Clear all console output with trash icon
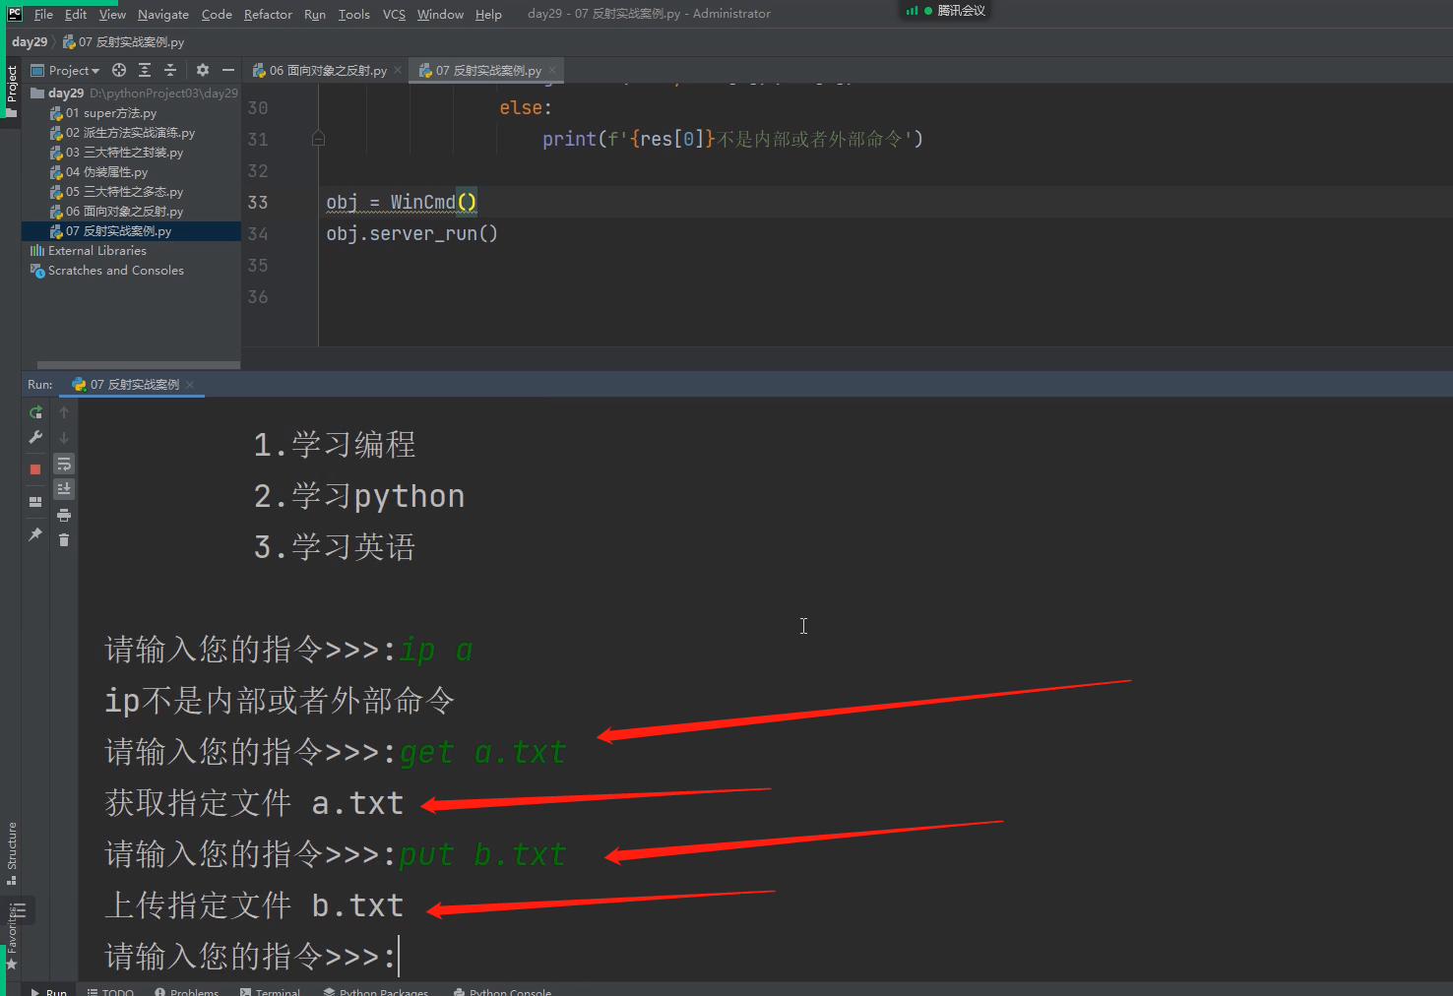The height and width of the screenshot is (996, 1453). (x=64, y=539)
